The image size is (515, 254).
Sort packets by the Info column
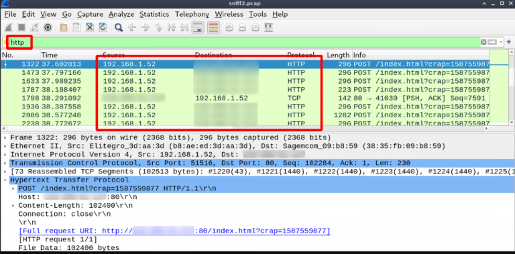point(421,55)
